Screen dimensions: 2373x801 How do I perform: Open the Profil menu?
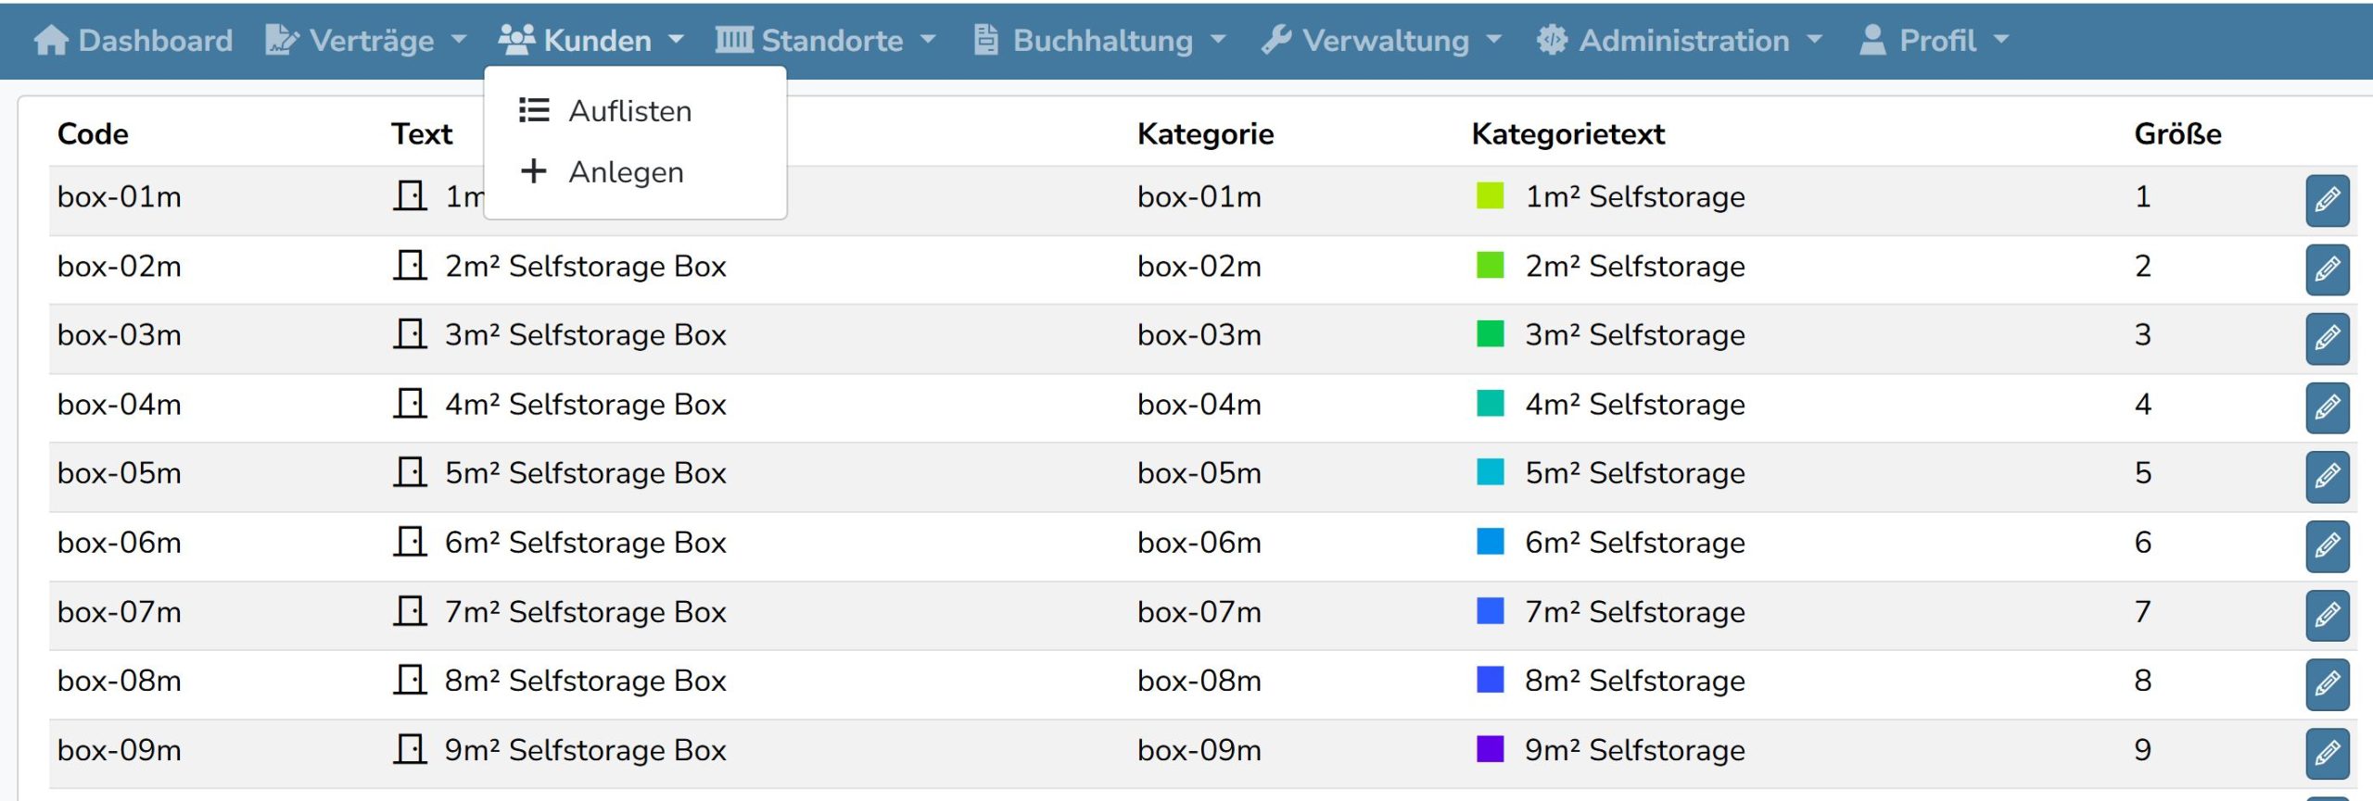click(1935, 41)
